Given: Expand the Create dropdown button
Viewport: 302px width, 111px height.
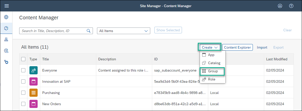Looking at the screenshot, I should [210, 47].
